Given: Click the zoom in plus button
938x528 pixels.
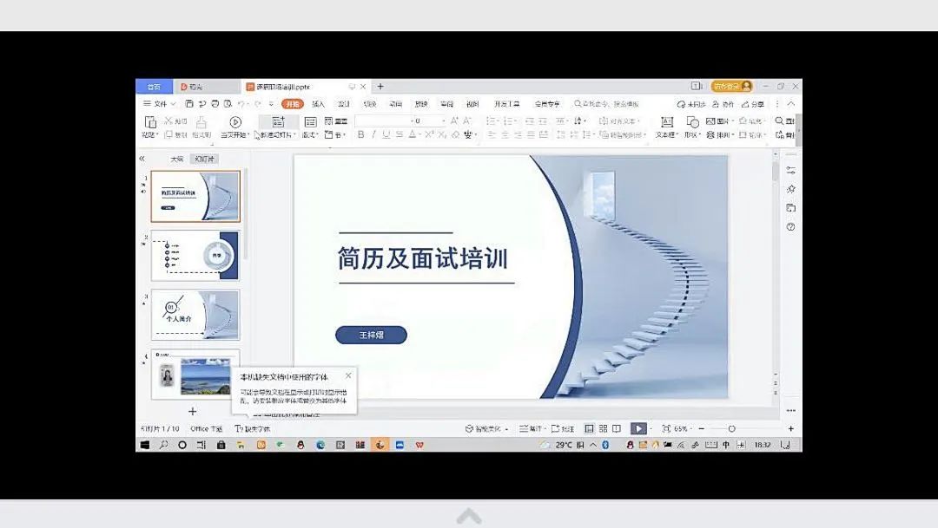Looking at the screenshot, I should click(791, 429).
